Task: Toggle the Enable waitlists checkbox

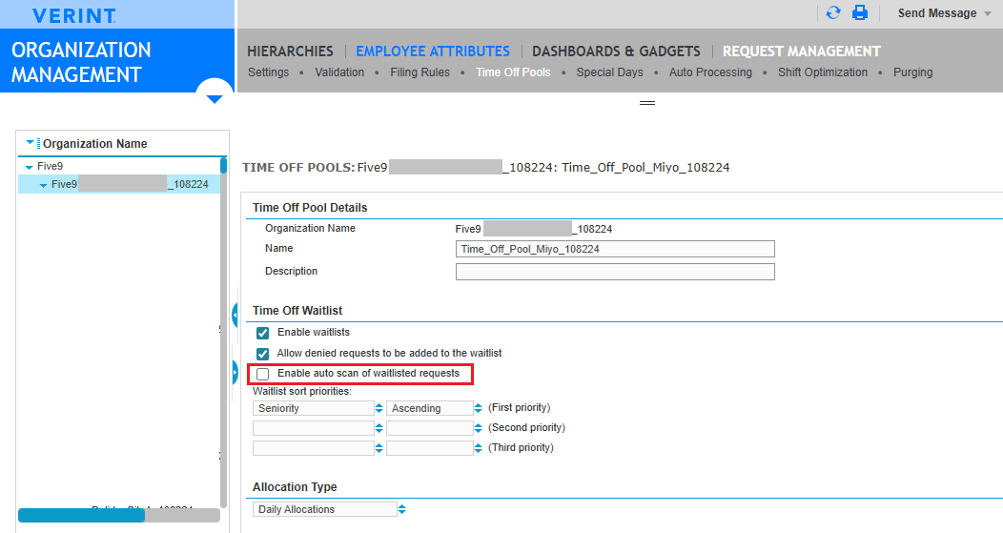Action: tap(262, 333)
